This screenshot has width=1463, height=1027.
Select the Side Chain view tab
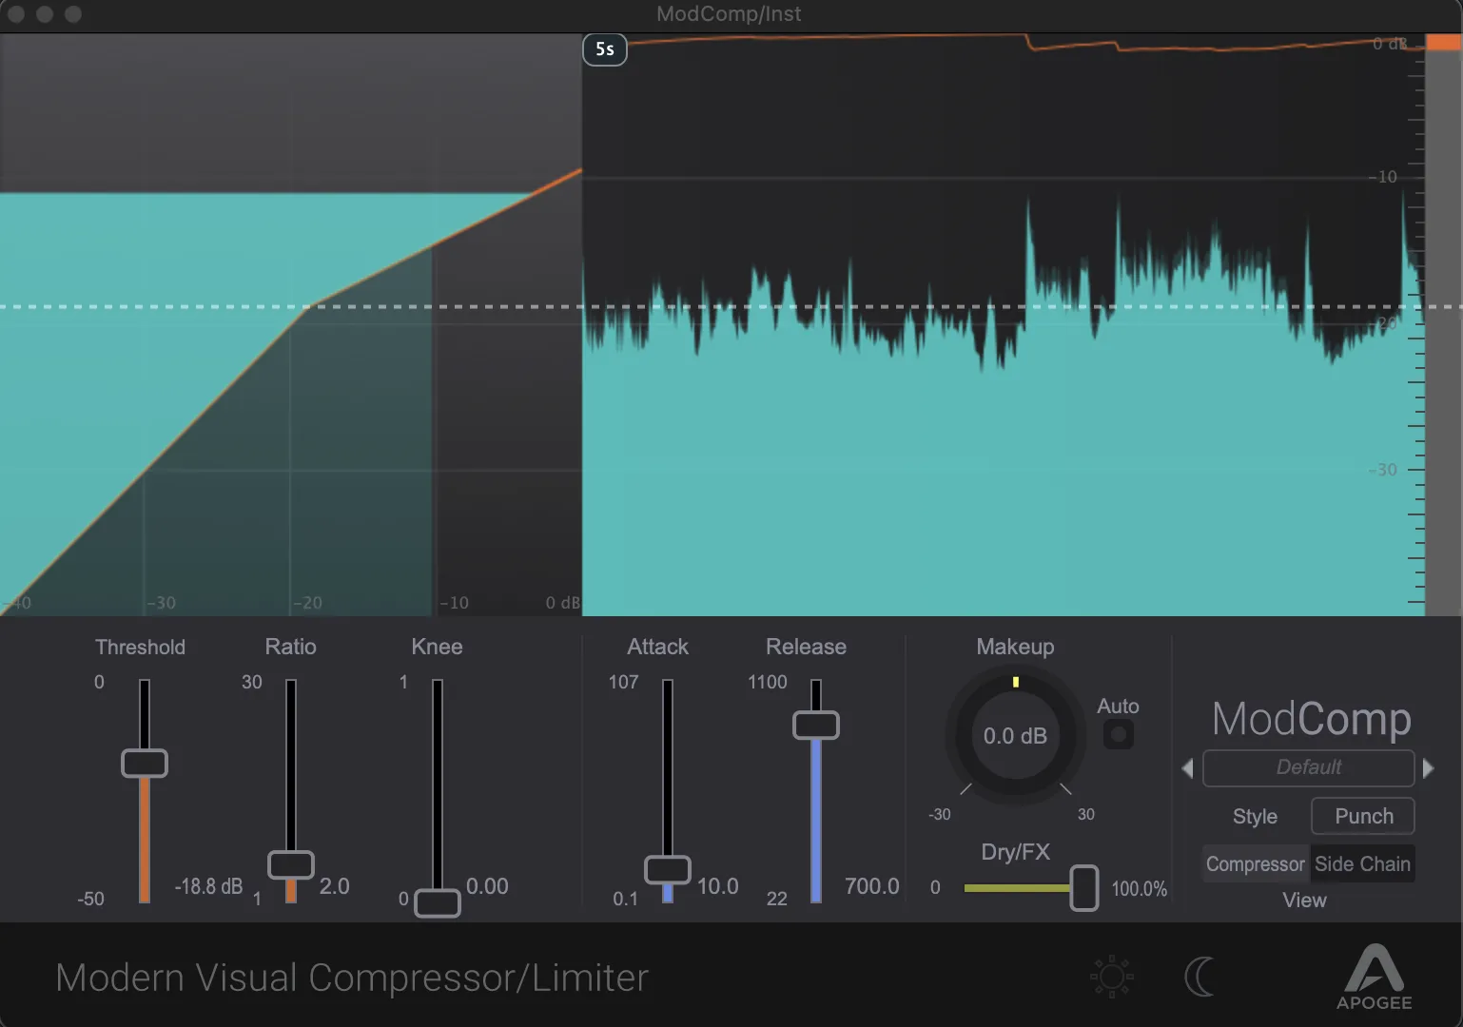(1362, 863)
